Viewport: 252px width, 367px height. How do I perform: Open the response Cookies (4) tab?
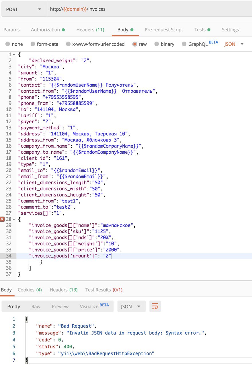(x=30, y=290)
